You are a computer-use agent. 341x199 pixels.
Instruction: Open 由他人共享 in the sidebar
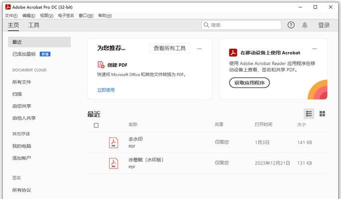coord(24,118)
